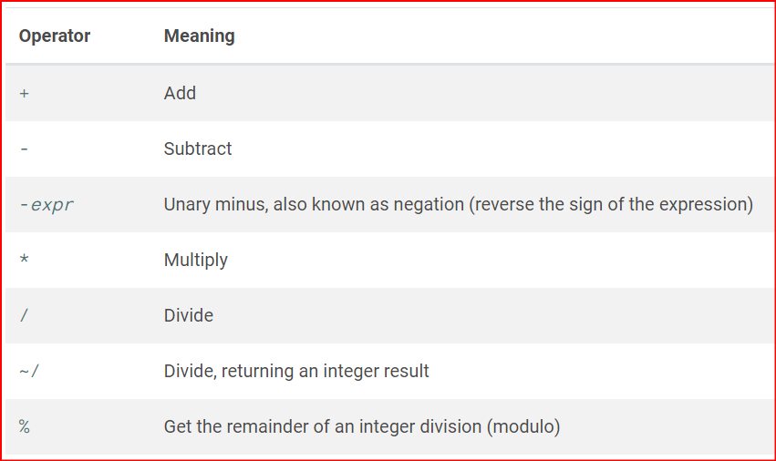Select the plus operator symbol
776x461 pixels.
point(24,93)
